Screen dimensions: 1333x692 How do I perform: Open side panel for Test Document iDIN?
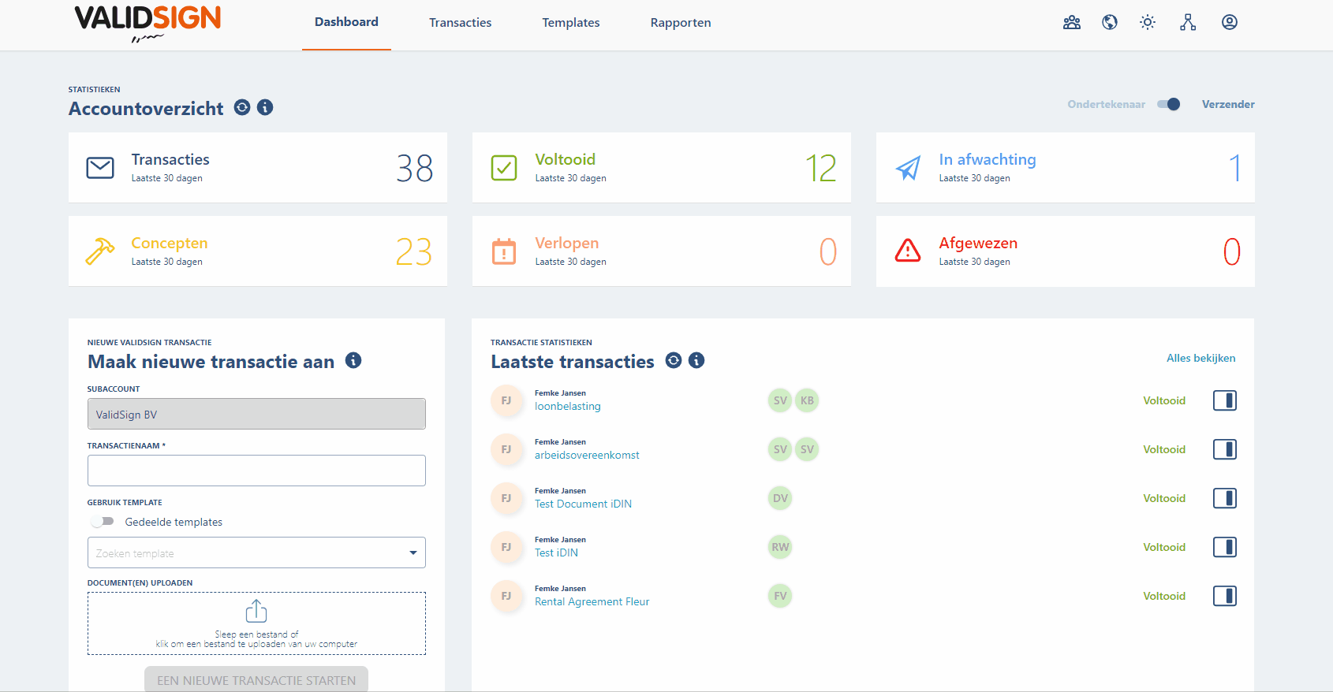tap(1225, 498)
